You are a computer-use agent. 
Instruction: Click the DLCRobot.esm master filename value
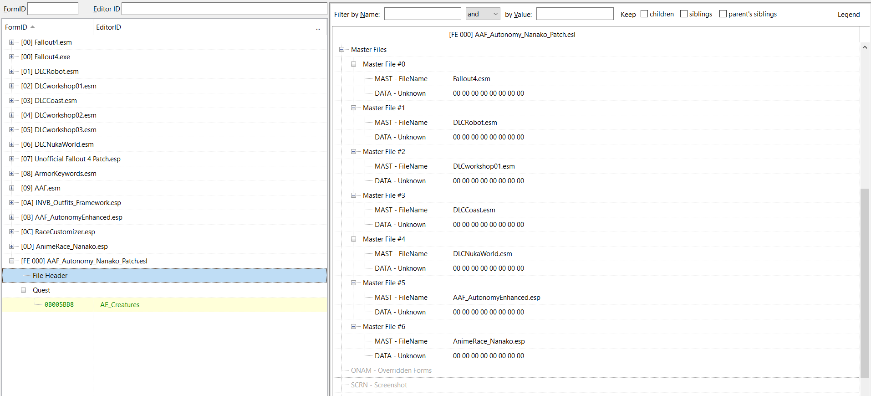pos(475,123)
